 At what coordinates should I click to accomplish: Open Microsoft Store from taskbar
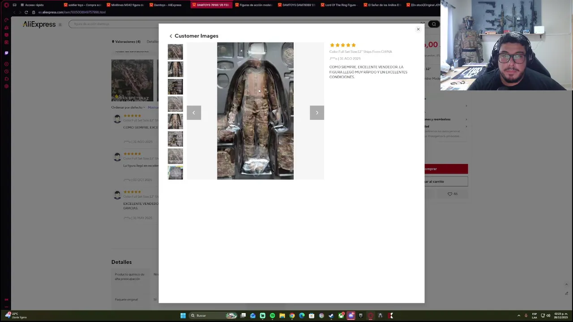click(x=312, y=316)
